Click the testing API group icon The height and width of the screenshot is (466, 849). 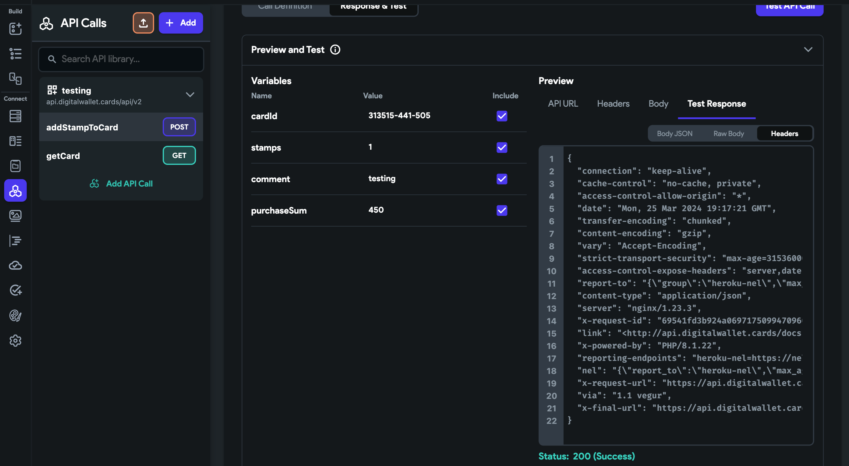[x=52, y=90]
